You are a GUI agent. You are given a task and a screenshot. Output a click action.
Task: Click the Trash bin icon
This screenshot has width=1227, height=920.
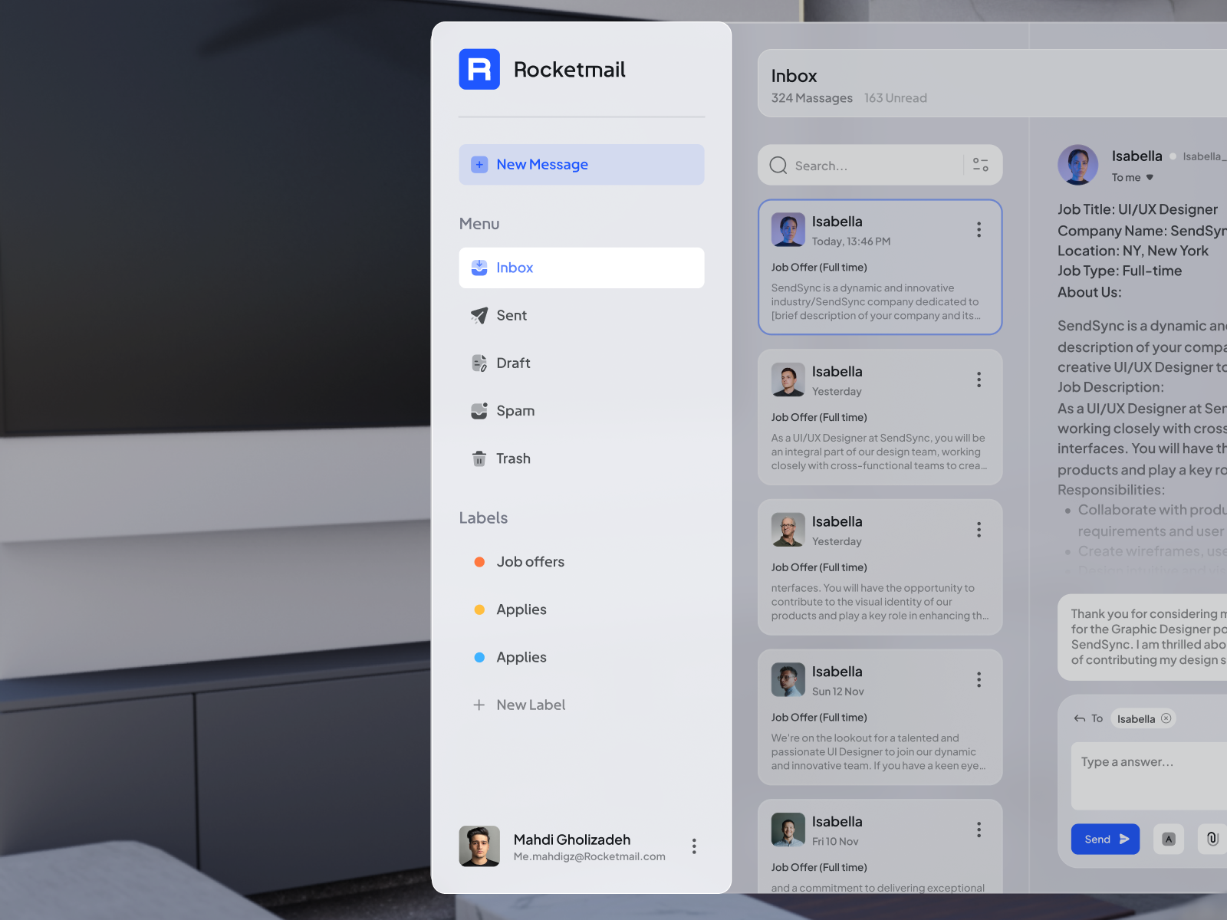click(479, 458)
